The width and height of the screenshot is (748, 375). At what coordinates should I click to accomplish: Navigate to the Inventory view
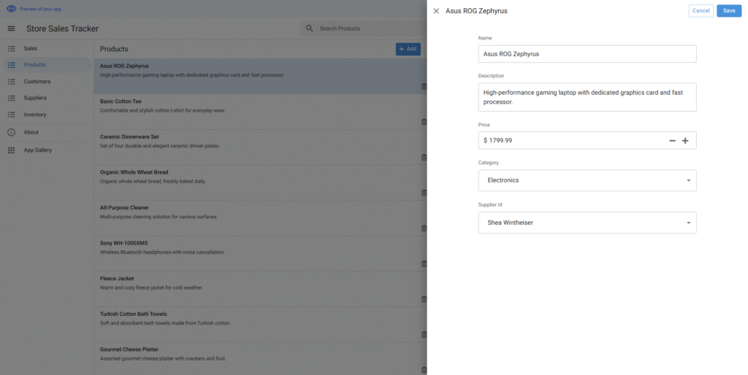pyautogui.click(x=35, y=115)
